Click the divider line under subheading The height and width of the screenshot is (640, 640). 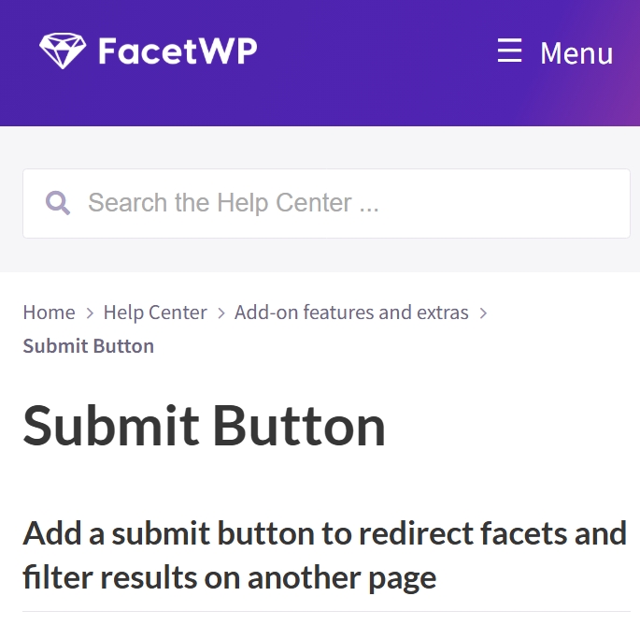point(326,612)
